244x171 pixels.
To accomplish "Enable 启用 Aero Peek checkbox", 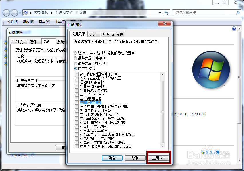I will pyautogui.click(x=77, y=94).
